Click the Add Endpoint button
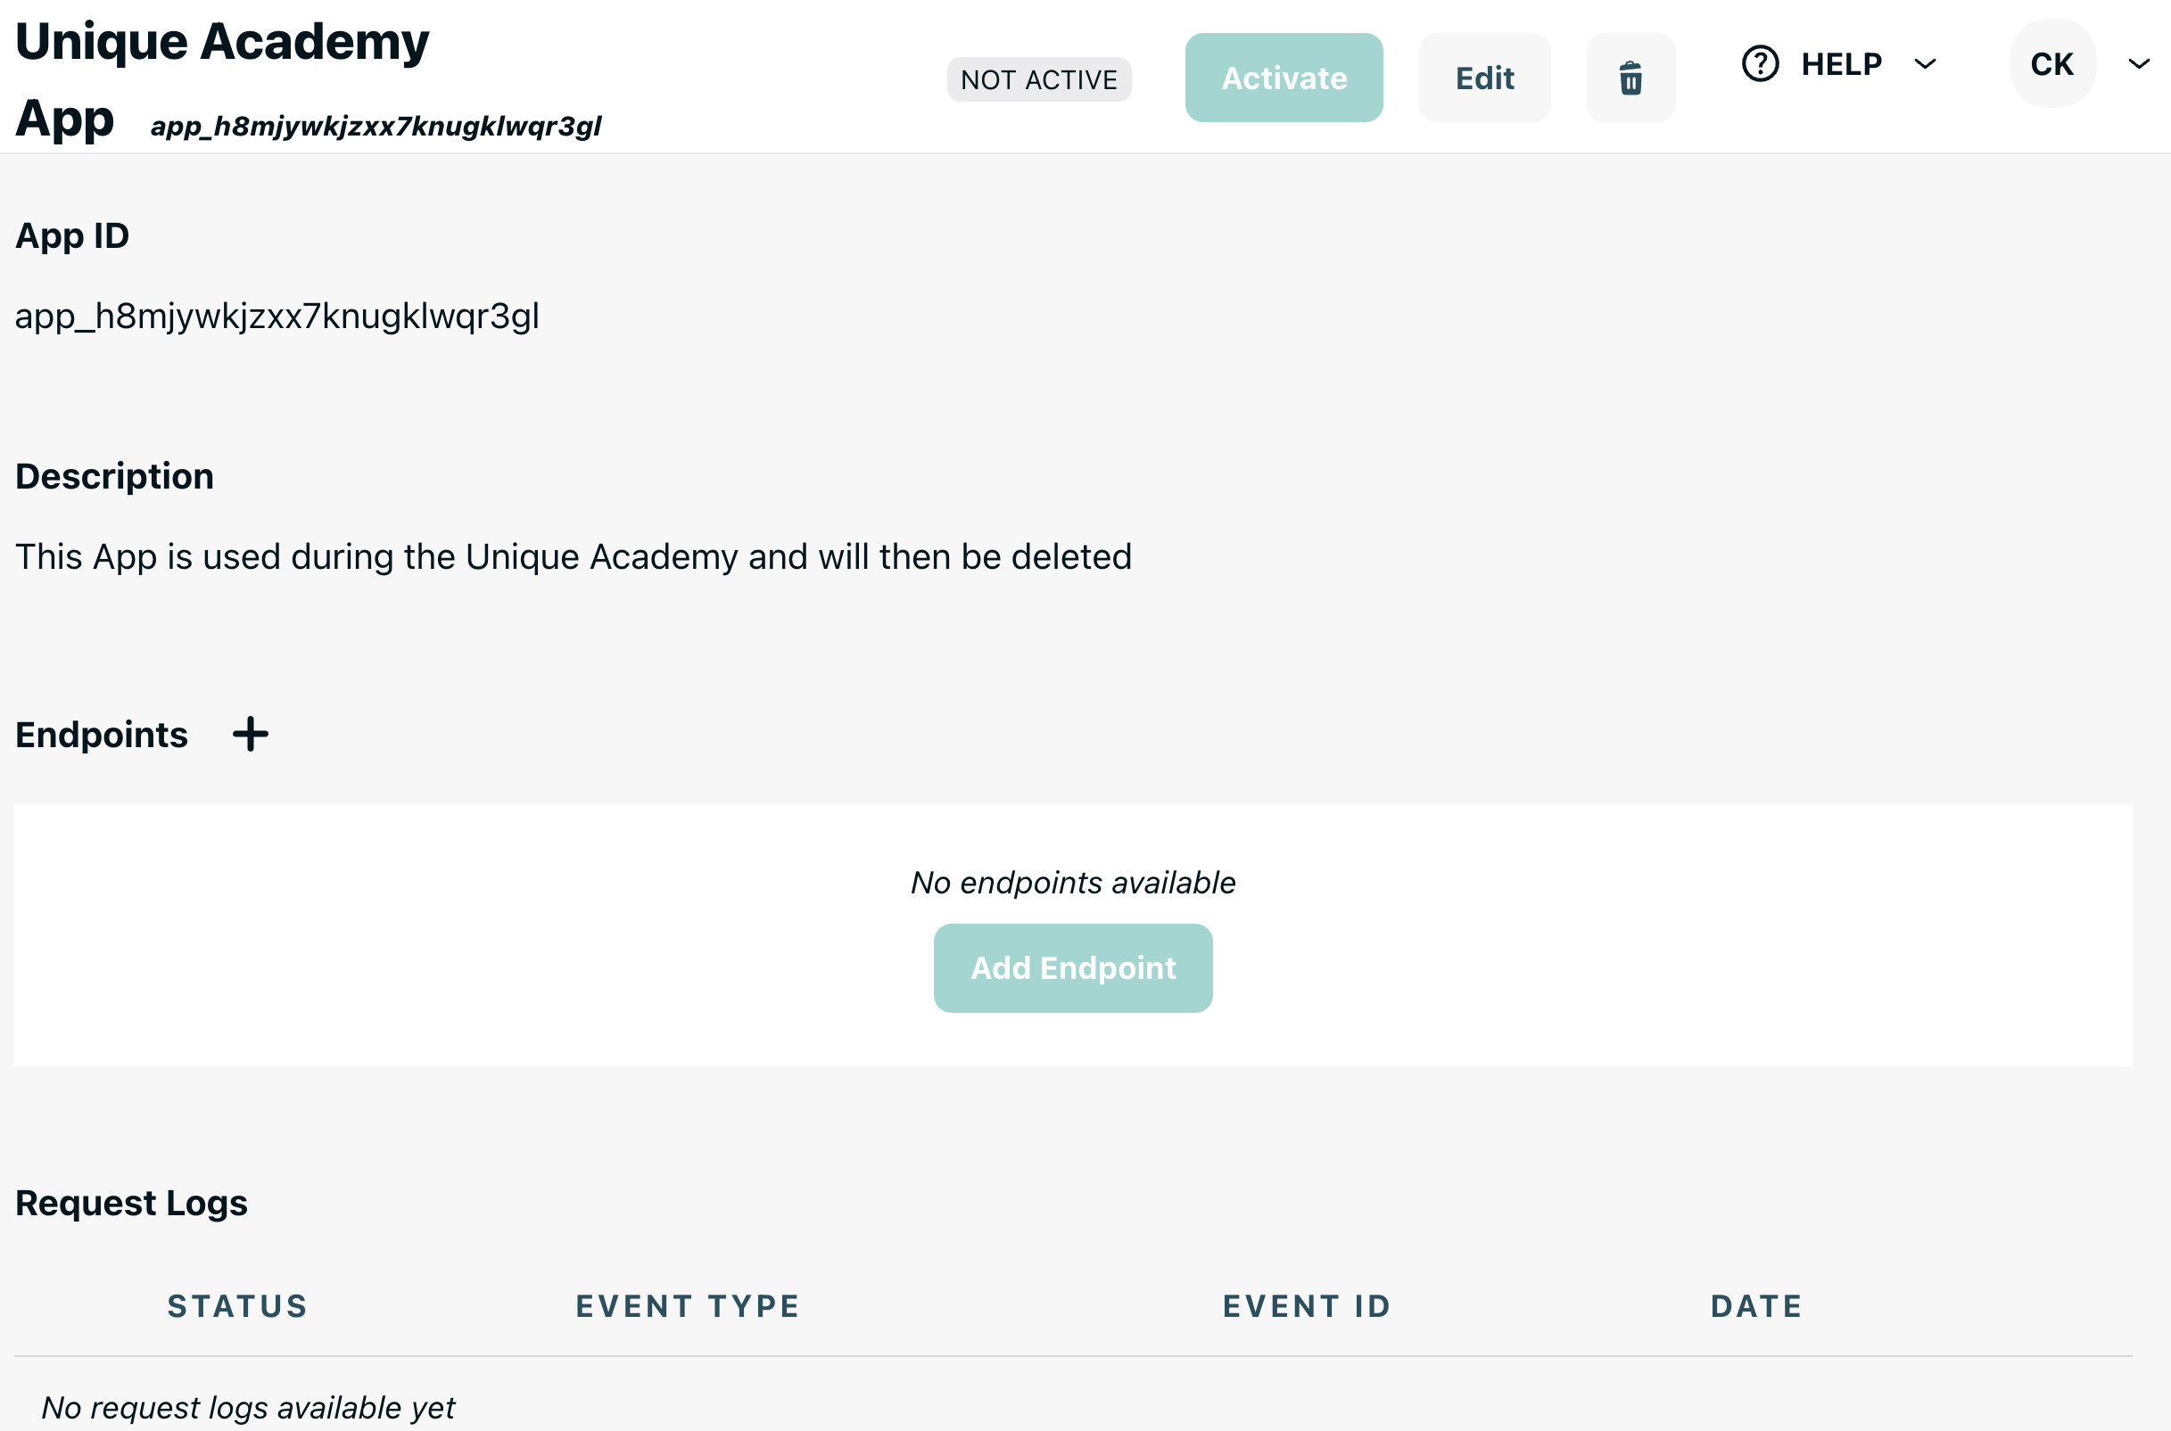This screenshot has width=2171, height=1431. 1073,967
